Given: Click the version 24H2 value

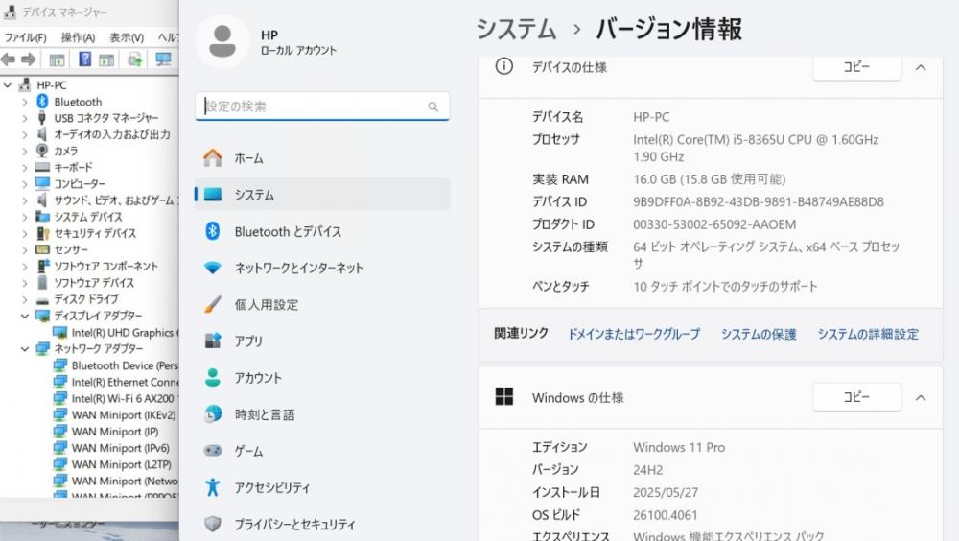Looking at the screenshot, I should pos(647,469).
